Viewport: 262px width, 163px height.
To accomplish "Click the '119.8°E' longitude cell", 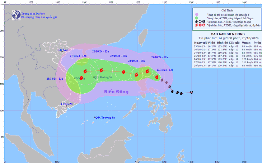I will 222,53.
